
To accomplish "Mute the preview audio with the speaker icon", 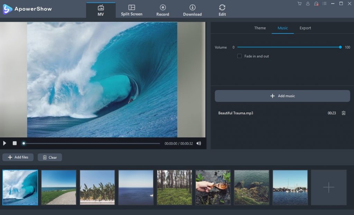I will point(199,143).
